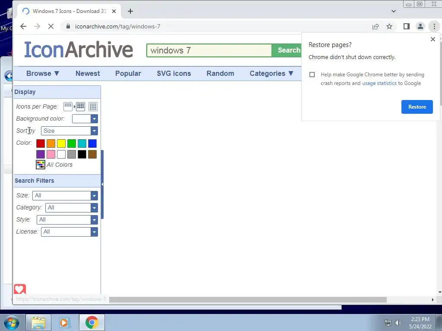This screenshot has height=331, width=442.
Task: Bookmark this tab with star icon
Action: tap(389, 26)
